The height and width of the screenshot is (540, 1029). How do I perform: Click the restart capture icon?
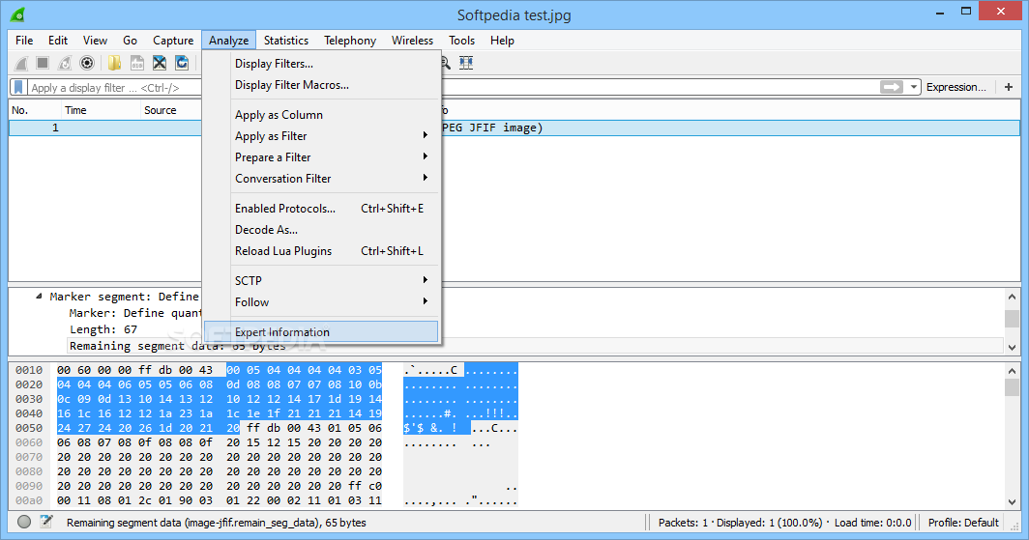click(x=64, y=63)
